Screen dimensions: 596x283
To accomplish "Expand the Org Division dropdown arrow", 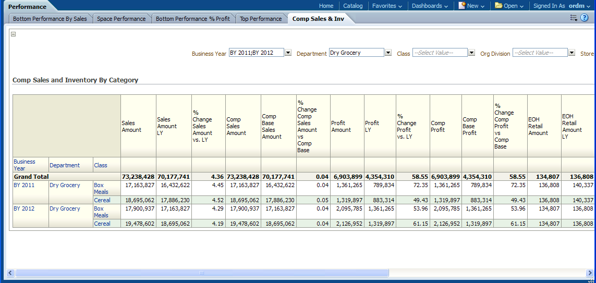I will (571, 53).
